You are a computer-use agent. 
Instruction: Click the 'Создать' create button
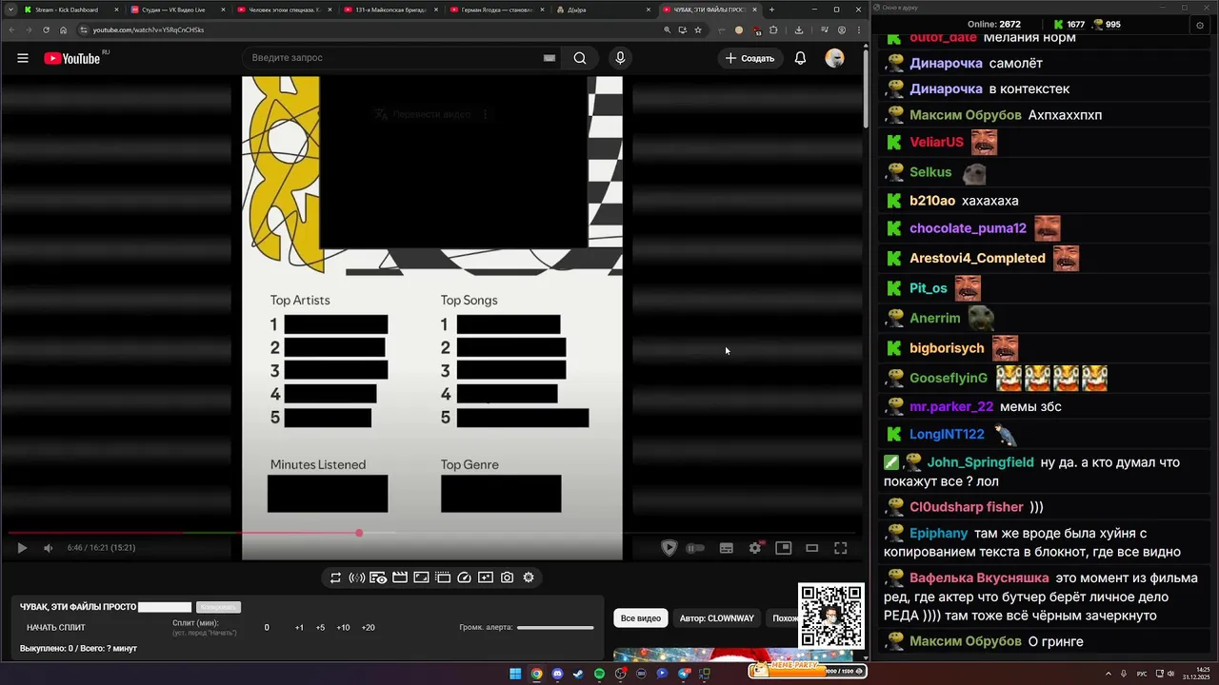pyautogui.click(x=749, y=58)
